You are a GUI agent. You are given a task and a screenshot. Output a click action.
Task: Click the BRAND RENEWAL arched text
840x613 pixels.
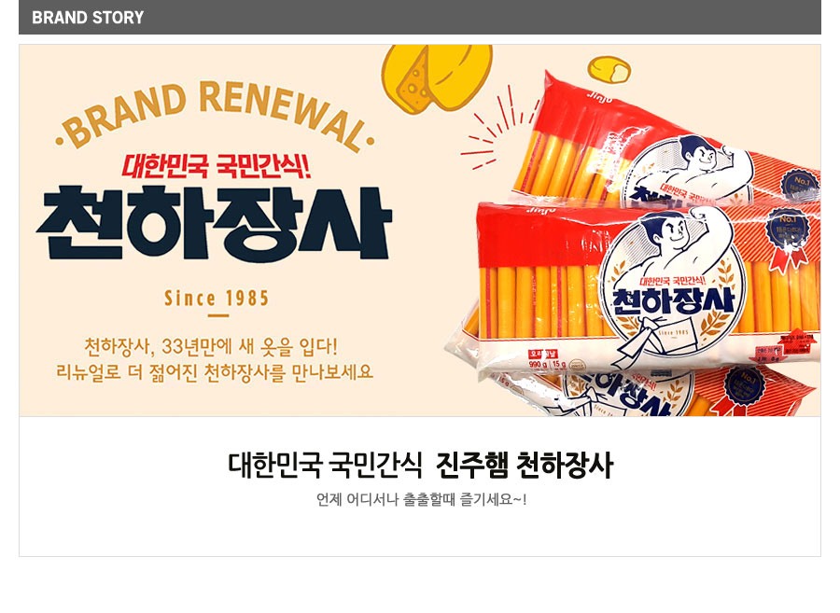(x=215, y=115)
